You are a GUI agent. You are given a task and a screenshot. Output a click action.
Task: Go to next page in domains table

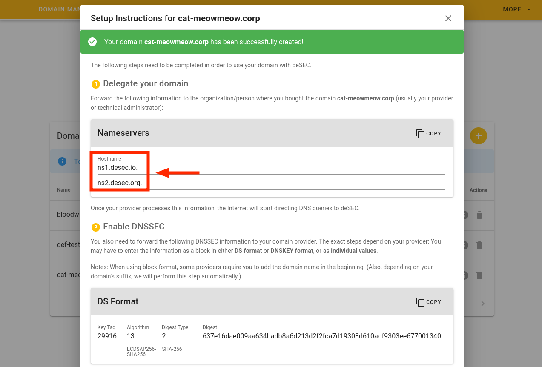click(483, 304)
